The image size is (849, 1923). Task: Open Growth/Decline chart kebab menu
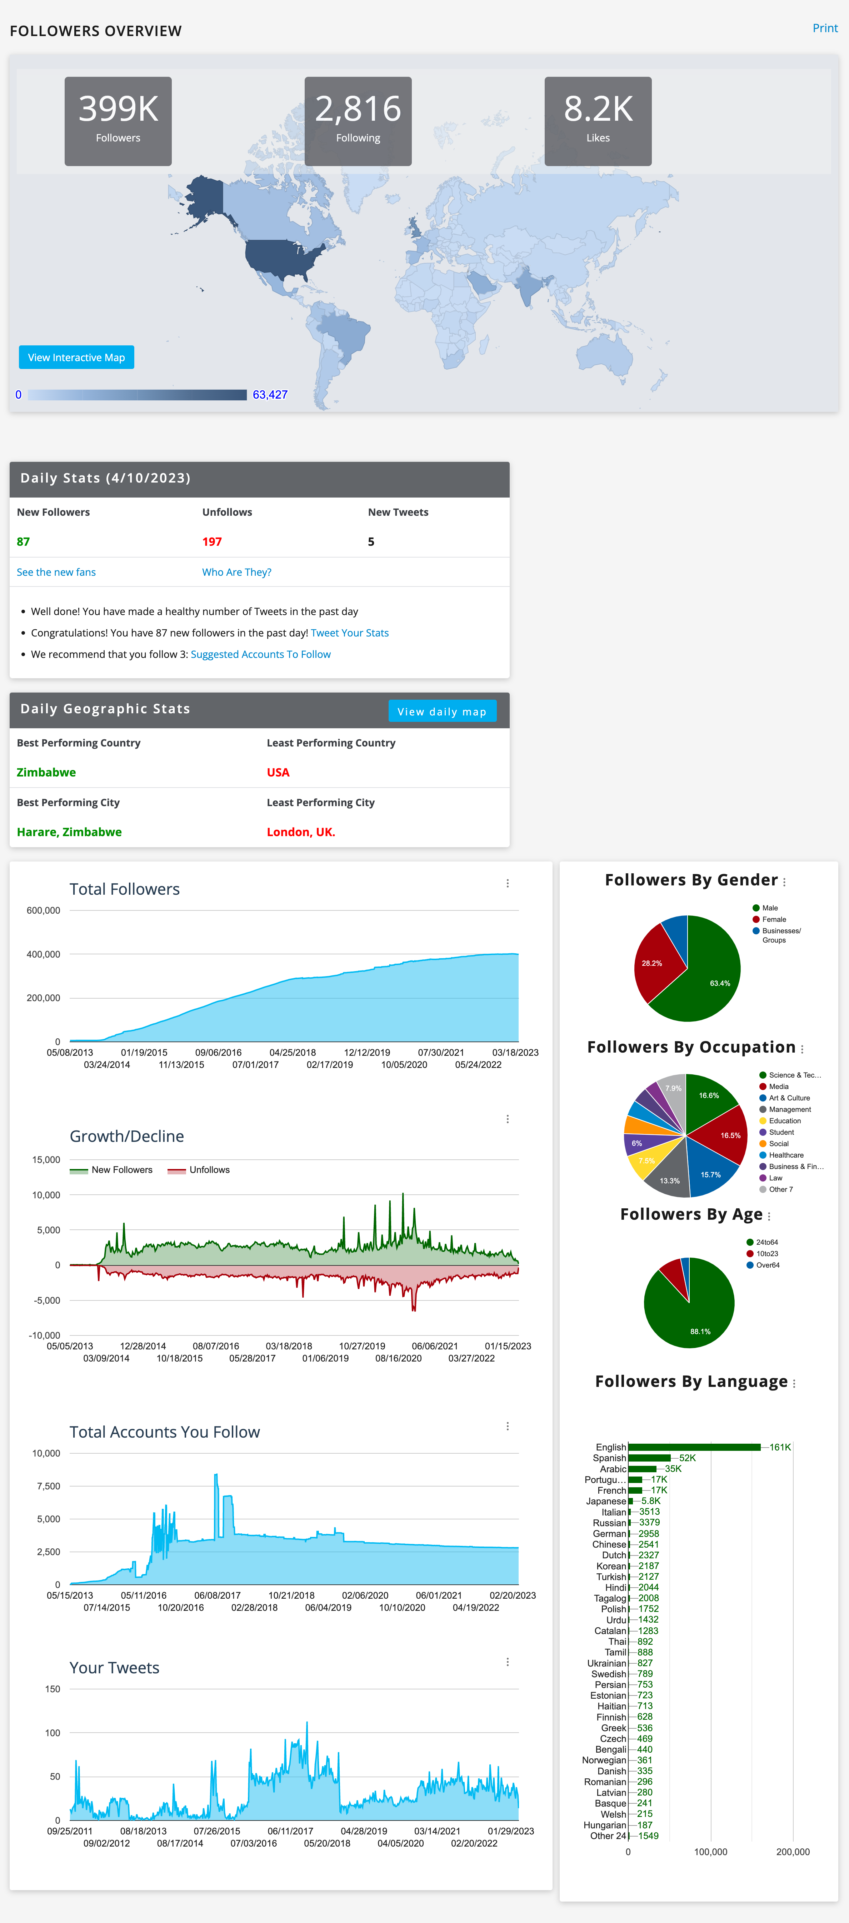508,1119
